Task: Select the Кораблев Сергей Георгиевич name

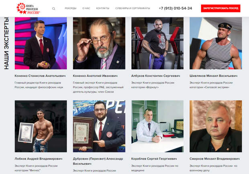Action: tap(154, 159)
